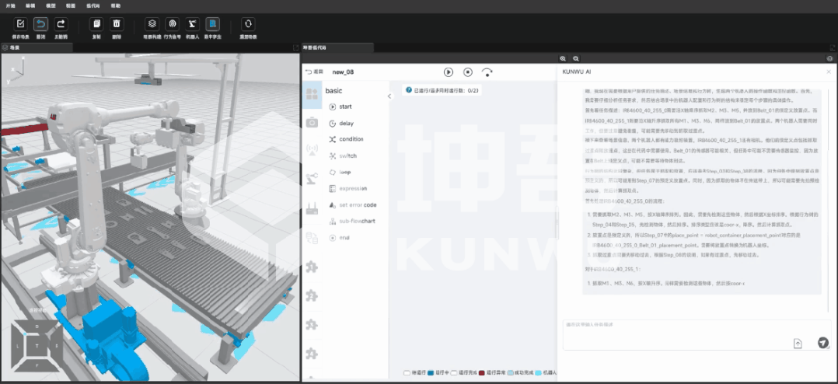Click the round icon at low-code header right
838x384 pixels.
(829, 58)
